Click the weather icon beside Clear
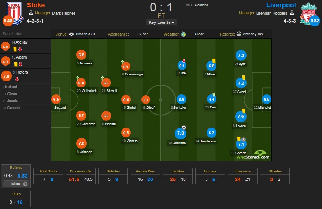This screenshot has height=209, width=322. point(184,34)
